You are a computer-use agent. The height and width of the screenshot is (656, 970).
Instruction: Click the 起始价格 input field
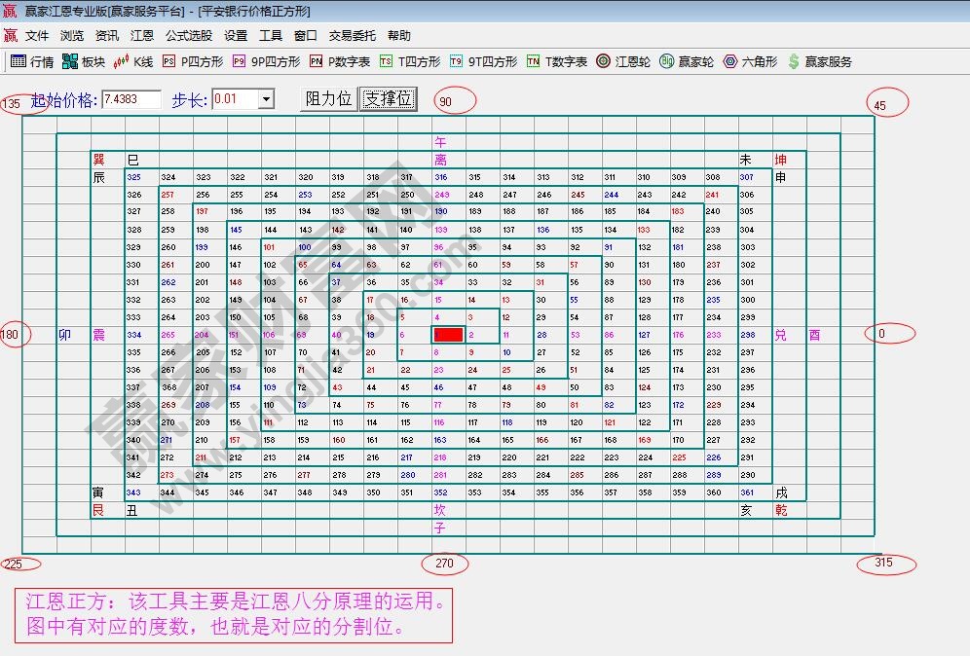click(x=131, y=99)
